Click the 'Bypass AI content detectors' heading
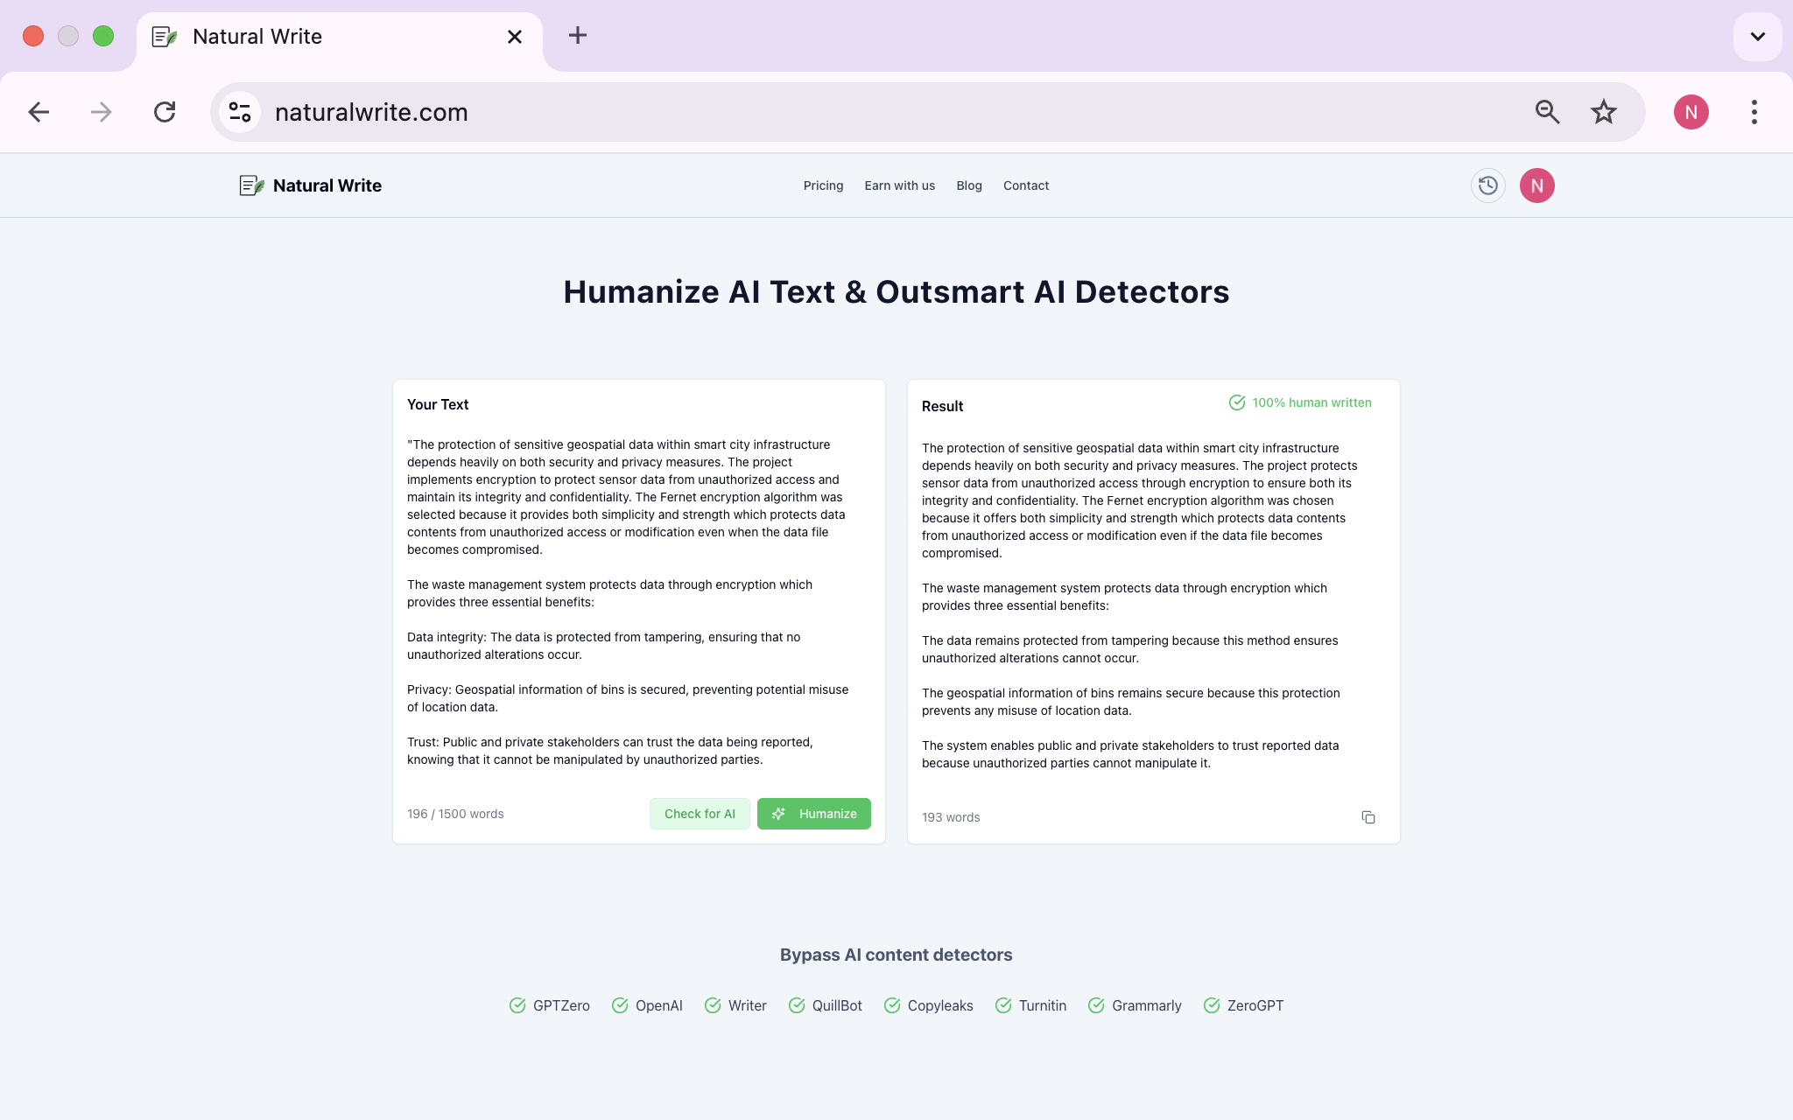The width and height of the screenshot is (1793, 1120). 896,955
